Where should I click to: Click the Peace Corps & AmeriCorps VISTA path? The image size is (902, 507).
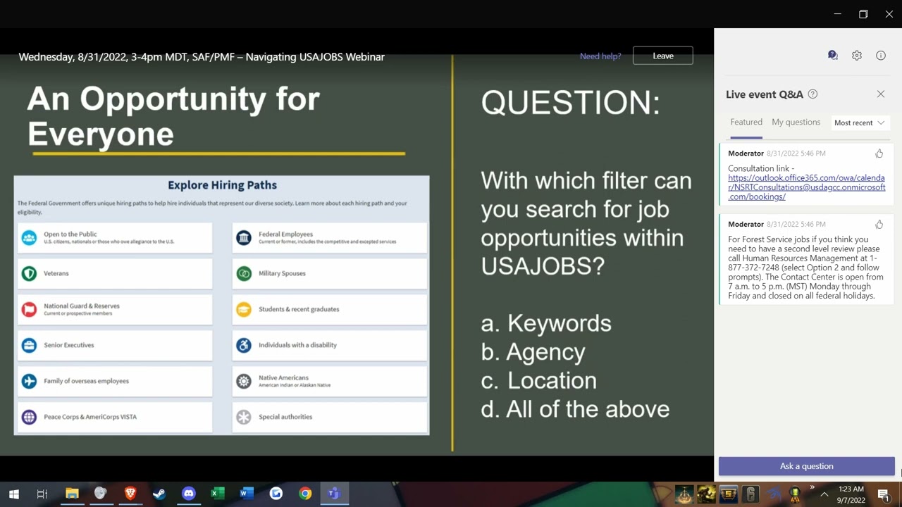[115, 417]
